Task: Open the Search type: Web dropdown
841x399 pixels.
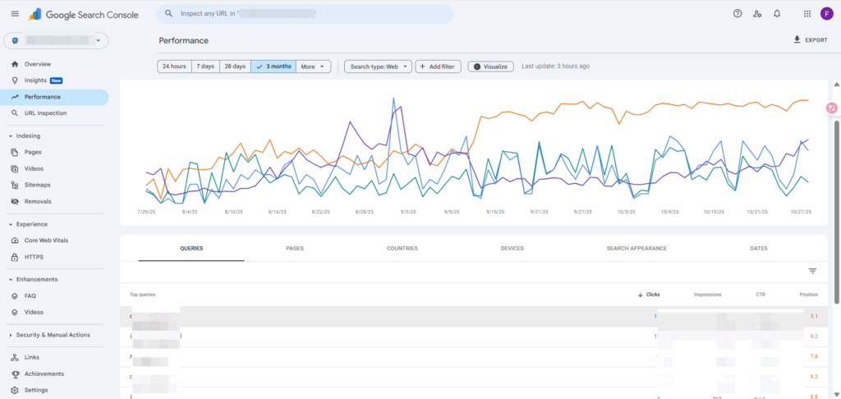Action: pos(378,66)
